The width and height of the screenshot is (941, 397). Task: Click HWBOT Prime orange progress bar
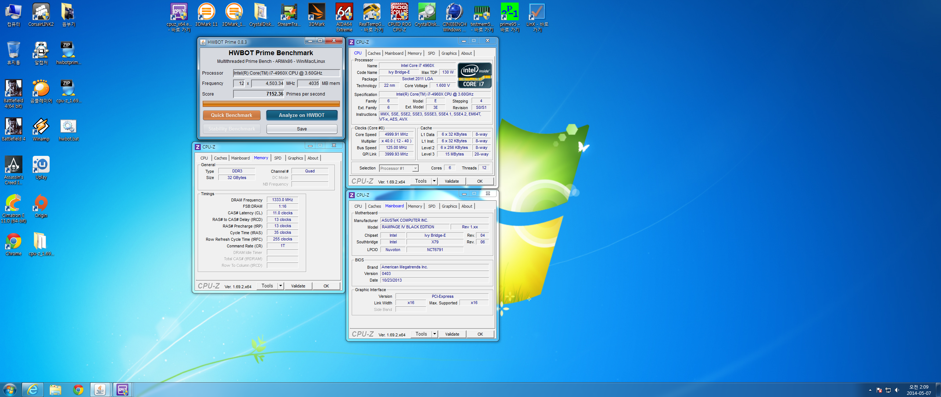click(x=271, y=104)
